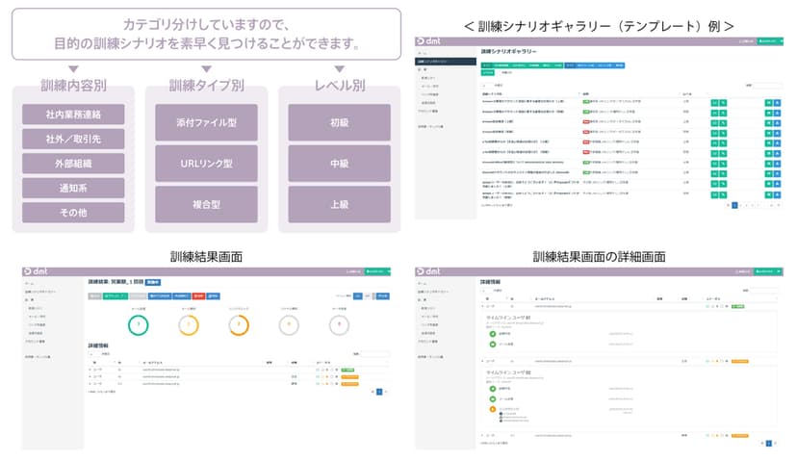797x461 pixels.
Task: Click the 訓練結果画面の詳細画面 caption
Action: point(600,257)
